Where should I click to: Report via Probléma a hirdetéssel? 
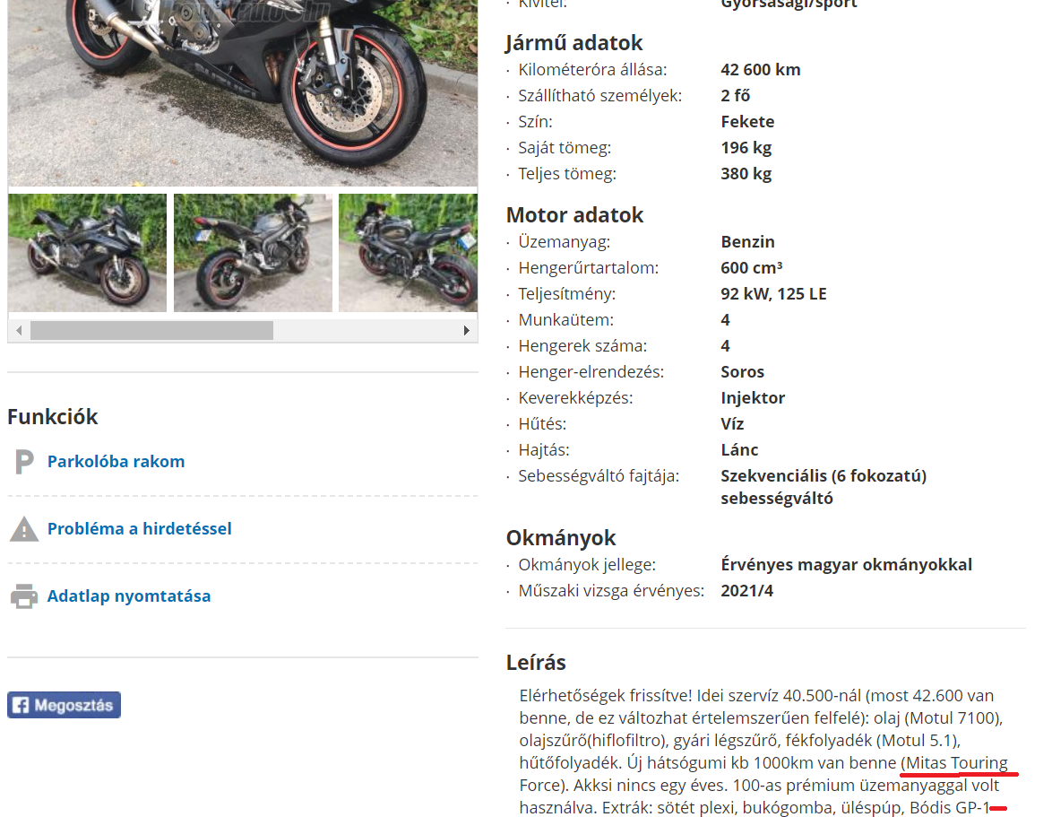point(140,529)
